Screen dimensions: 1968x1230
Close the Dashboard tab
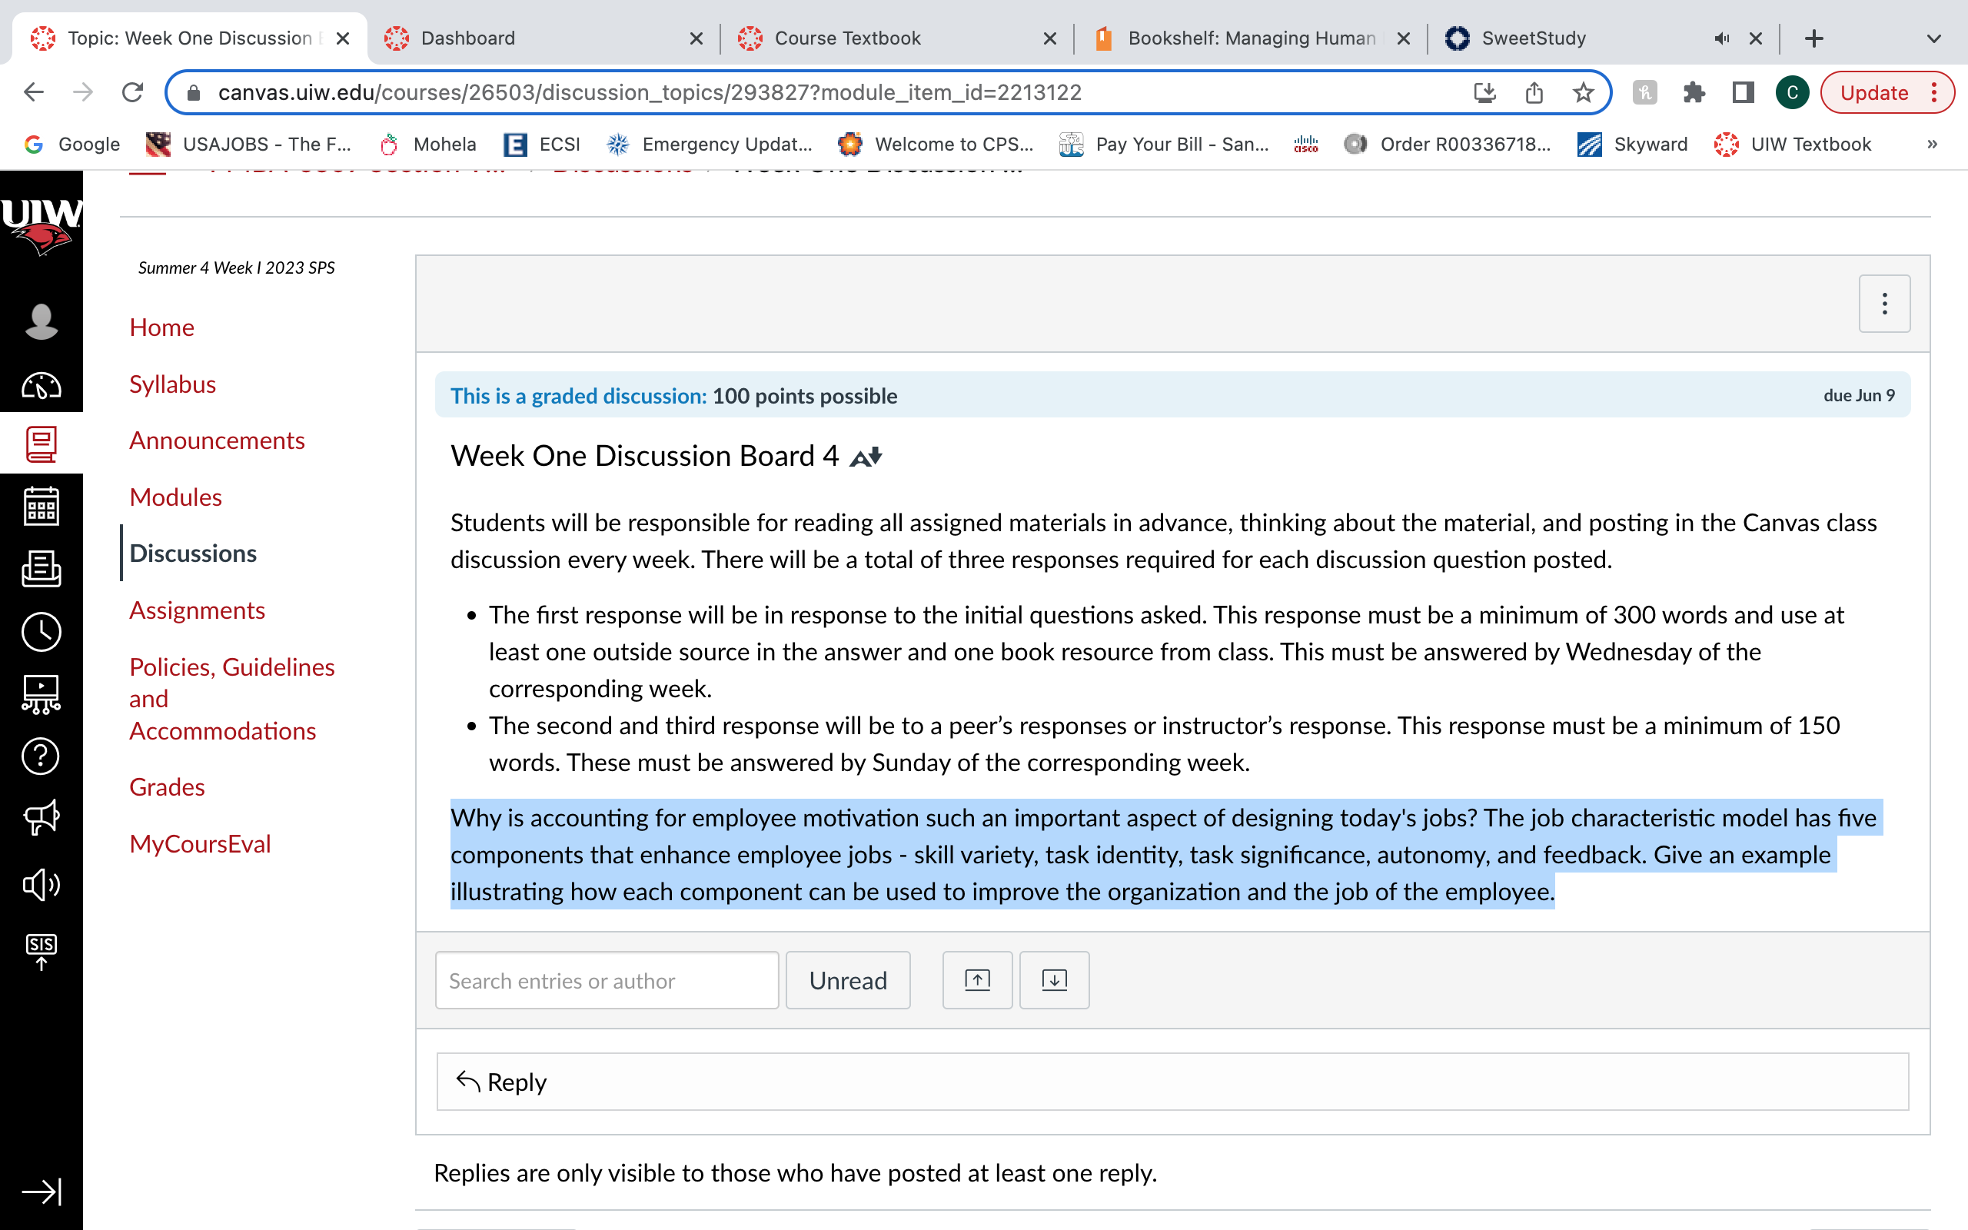(x=696, y=38)
